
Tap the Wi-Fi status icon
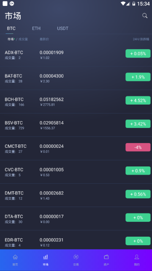click(123, 3)
